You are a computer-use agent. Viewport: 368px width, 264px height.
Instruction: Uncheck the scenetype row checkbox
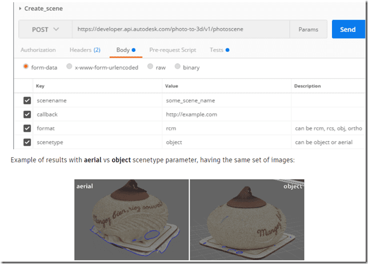point(27,142)
